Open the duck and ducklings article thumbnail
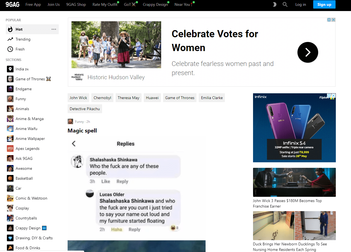The image size is (351, 252). tap(294, 226)
